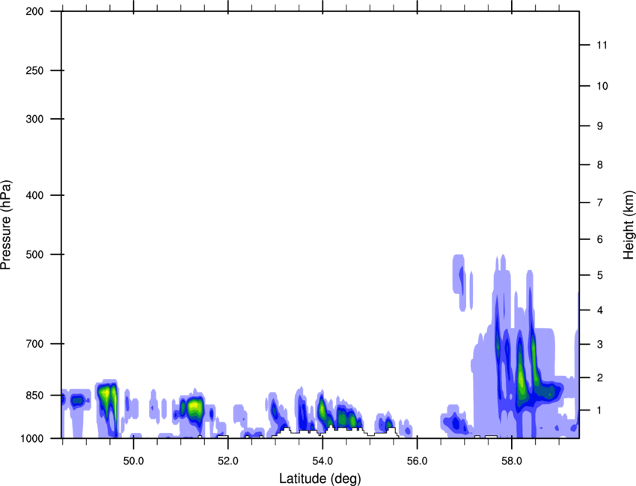
Task: Select the 56.0 latitude tick label
Action: pyautogui.click(x=417, y=458)
